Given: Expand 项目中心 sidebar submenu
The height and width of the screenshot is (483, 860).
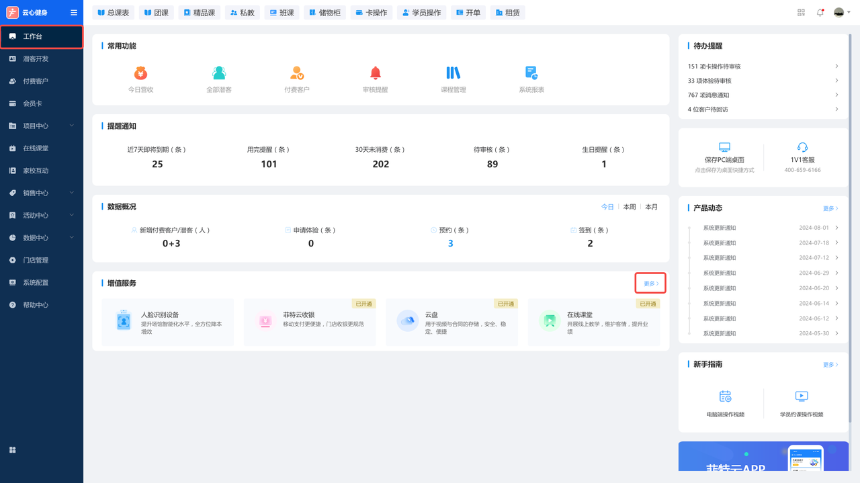Looking at the screenshot, I should [72, 126].
